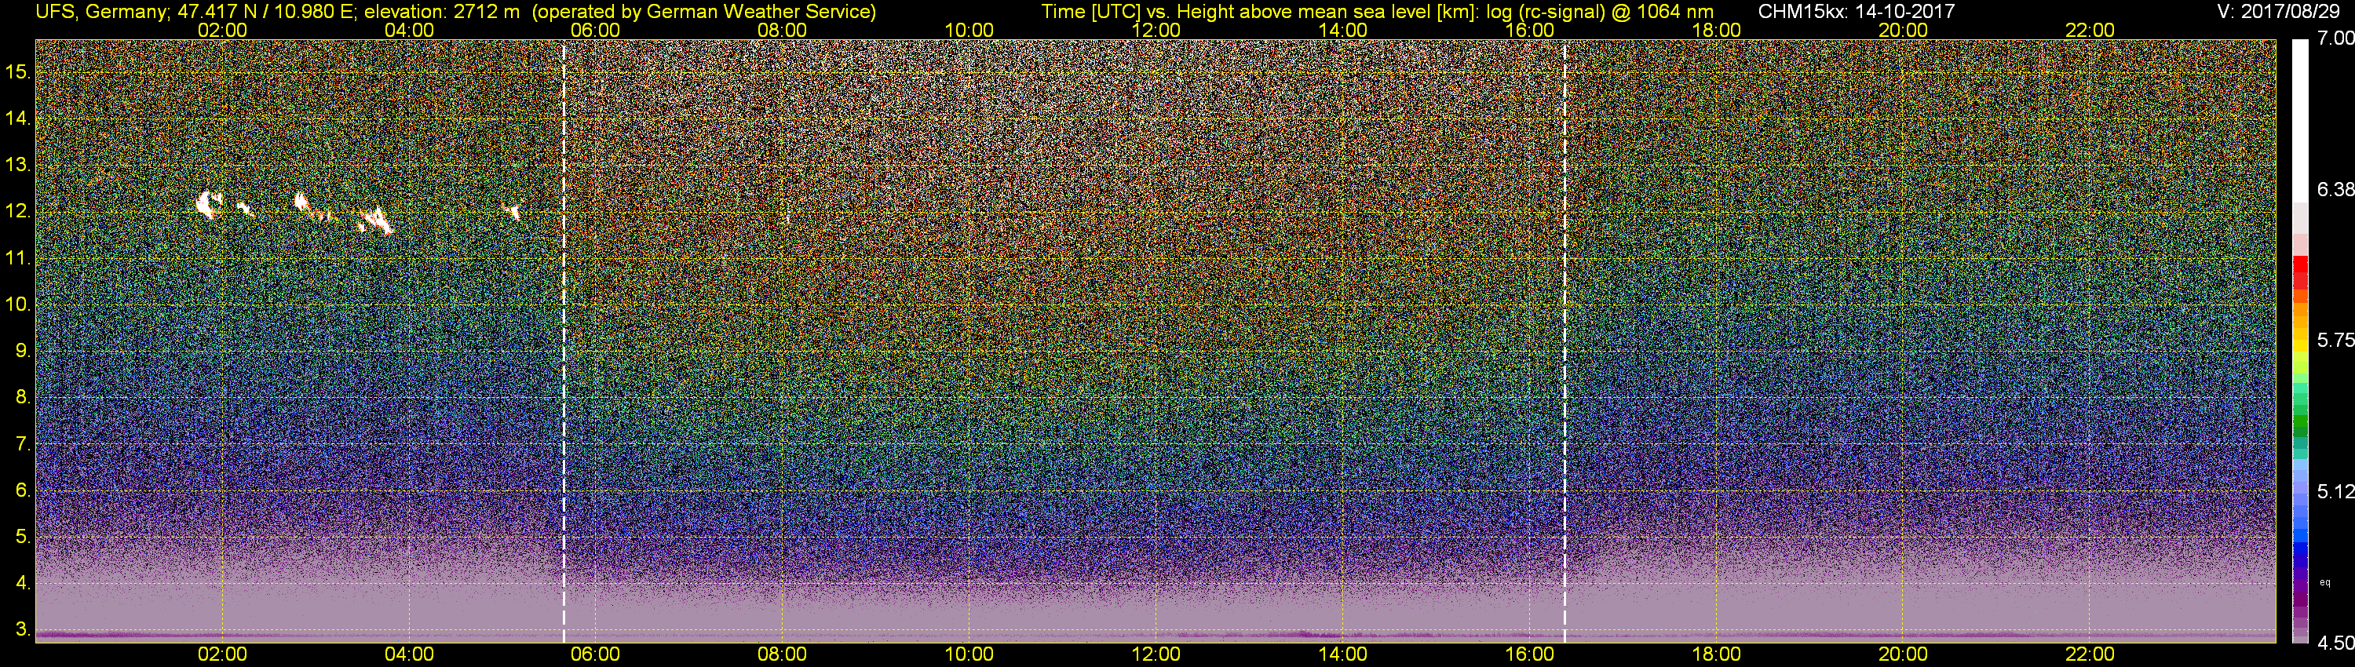Click the 10:00 label on the bottom time axis
The image size is (2355, 667).
(969, 654)
